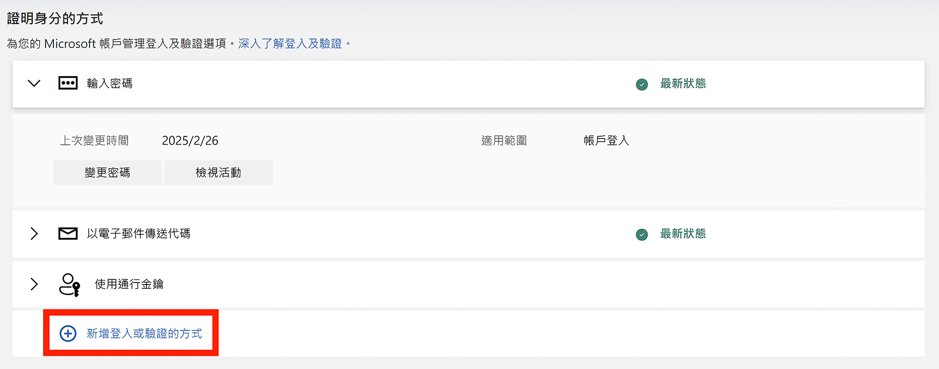This screenshot has width=939, height=369.
Task: Click the 使用通行金鑰 row label
Action: coord(129,284)
